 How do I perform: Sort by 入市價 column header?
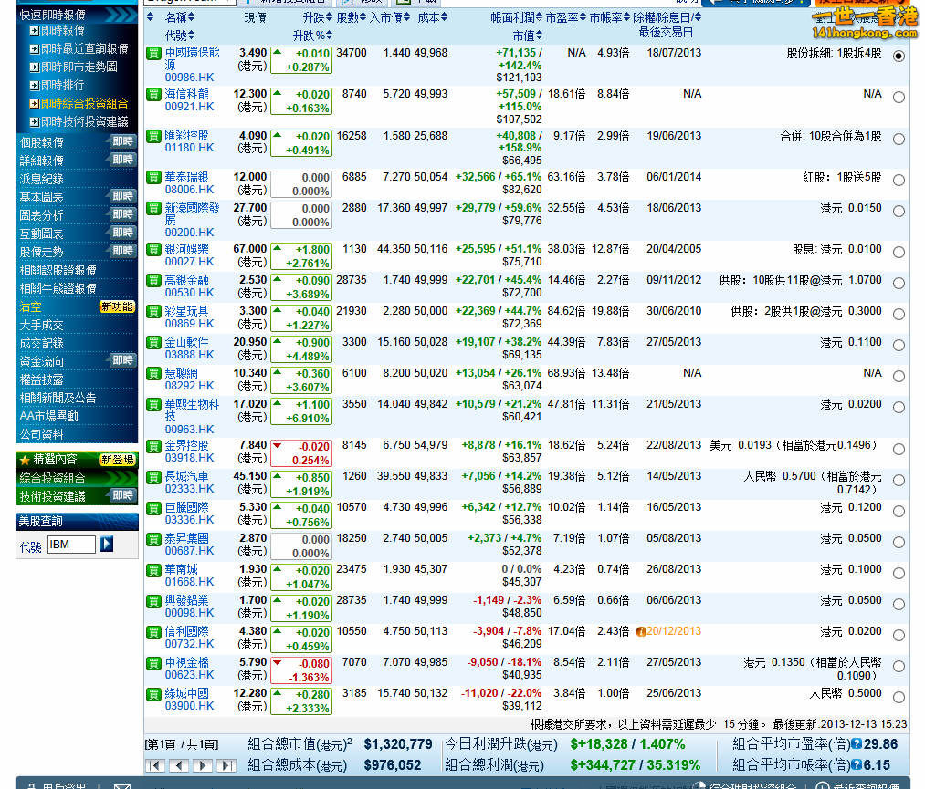(x=390, y=17)
